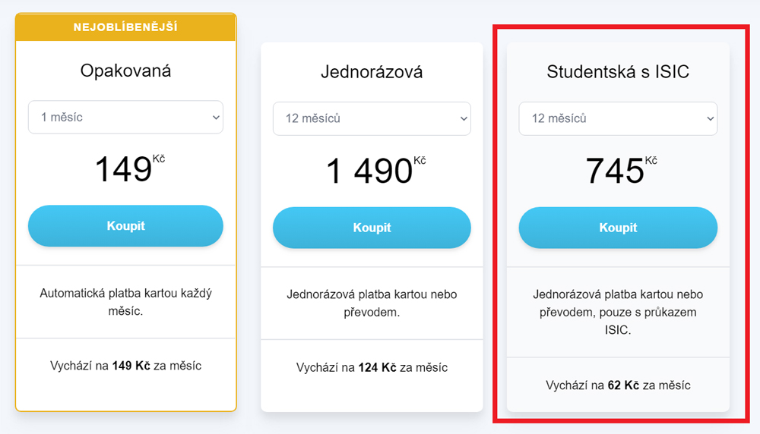Click the yellow NEJOBLÍBENĚJŠÍ banner

coord(125,27)
